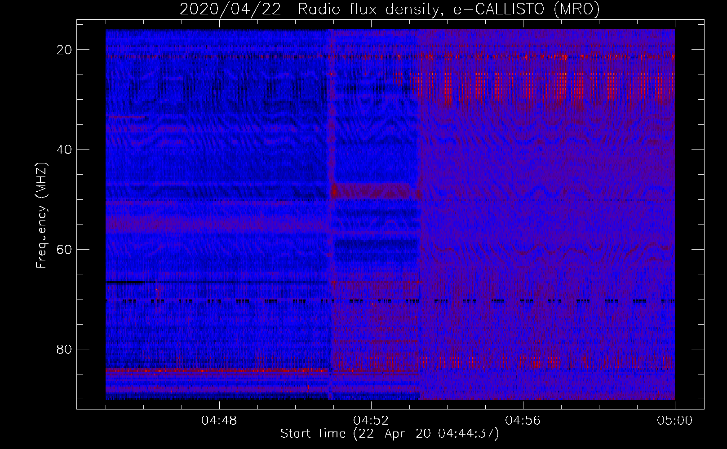Click the 40 frequency tick label
This screenshot has height=449, width=727.
65,150
